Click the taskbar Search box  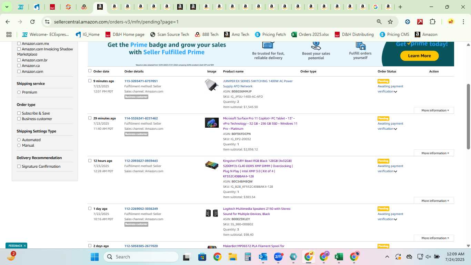[141, 257]
